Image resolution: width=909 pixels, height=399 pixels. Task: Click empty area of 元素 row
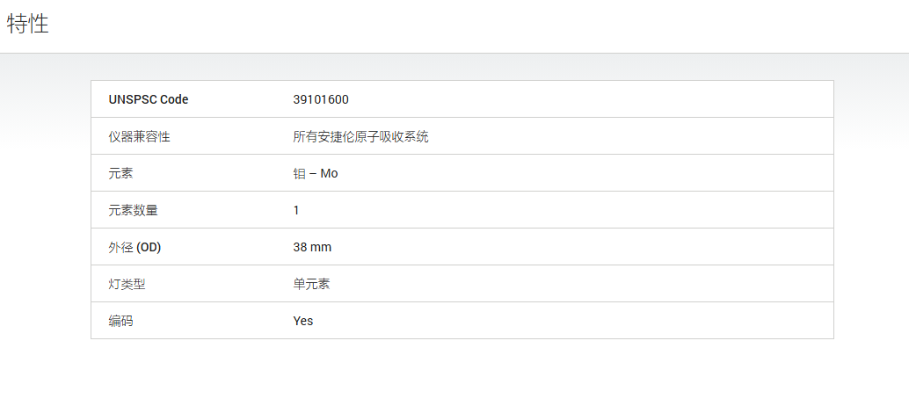579,173
